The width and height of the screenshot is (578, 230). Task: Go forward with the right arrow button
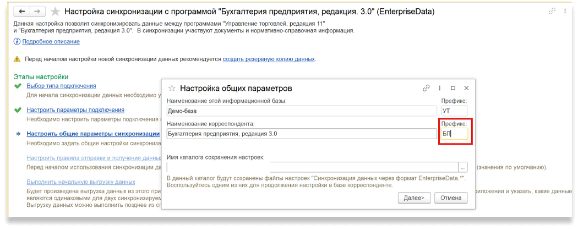click(x=37, y=12)
